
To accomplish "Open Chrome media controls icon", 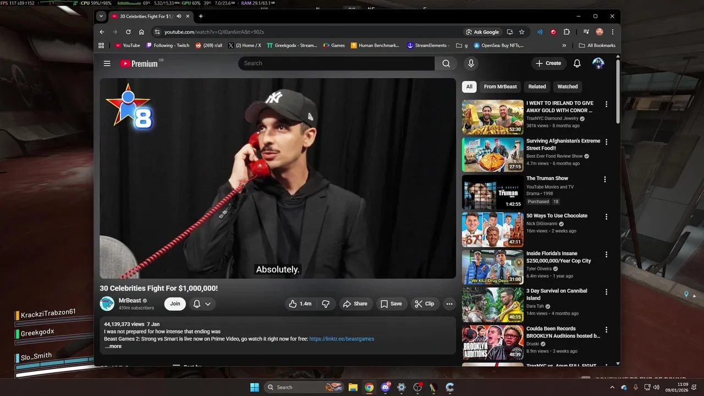I will click(x=586, y=32).
